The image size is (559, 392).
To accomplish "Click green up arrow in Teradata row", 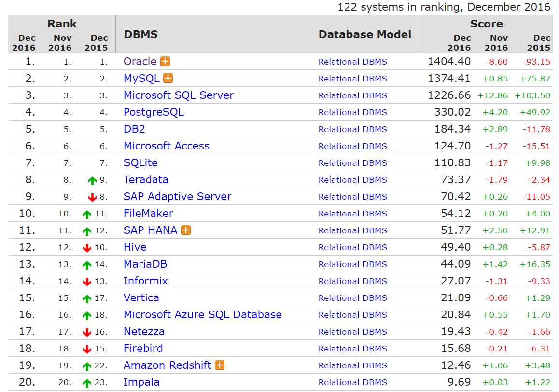I will click(92, 180).
